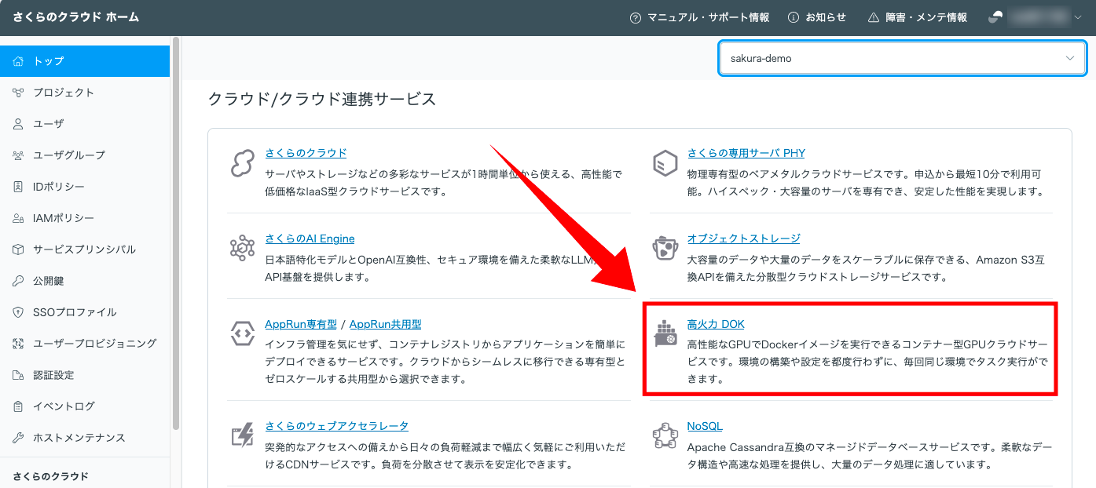Select イベントログ in the sidebar
The image size is (1096, 488).
coord(63,406)
